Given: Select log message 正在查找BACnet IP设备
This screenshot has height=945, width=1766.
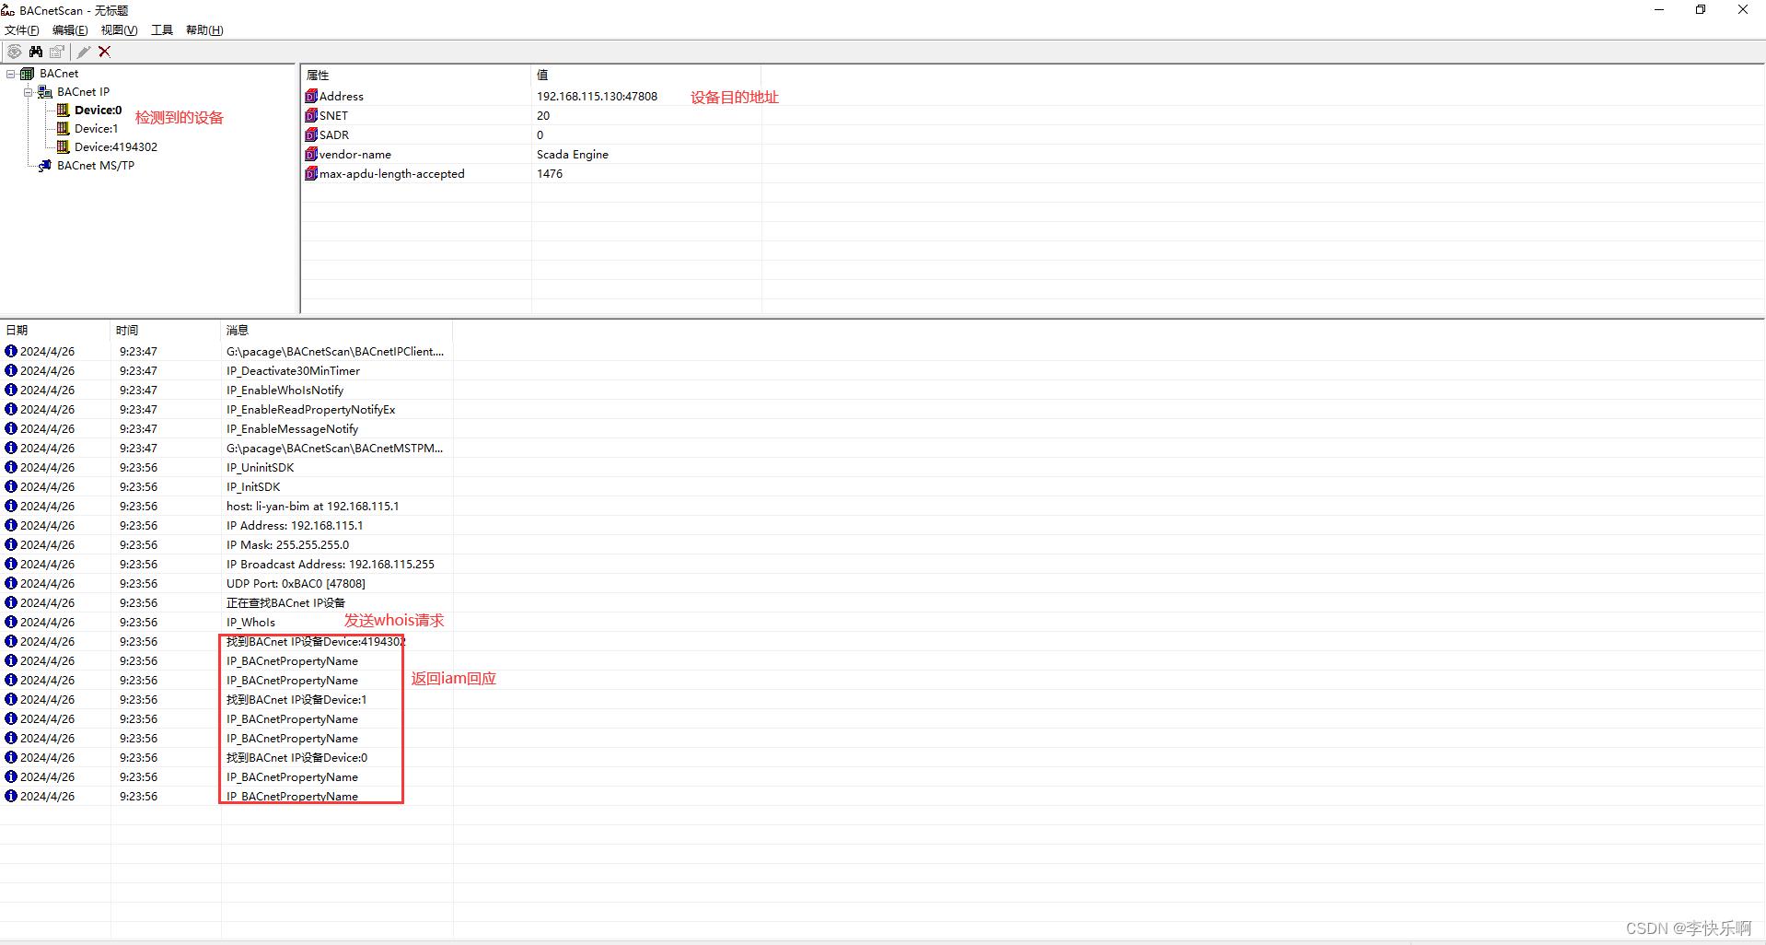Looking at the screenshot, I should (x=285, y=602).
